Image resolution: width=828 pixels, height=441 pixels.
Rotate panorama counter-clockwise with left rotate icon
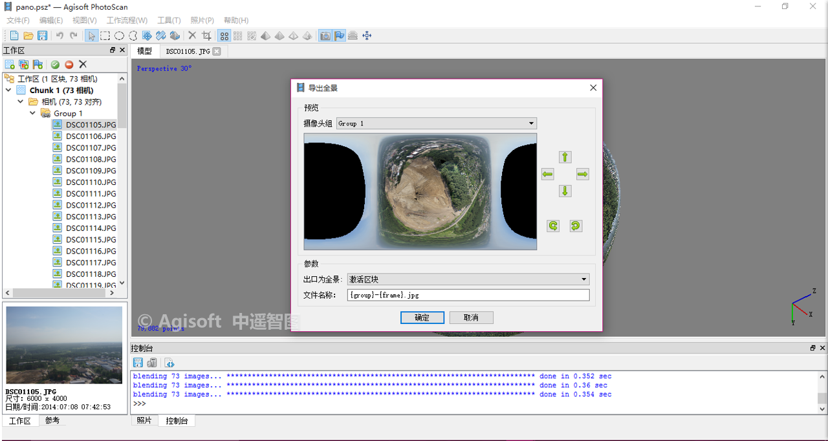pyautogui.click(x=553, y=226)
